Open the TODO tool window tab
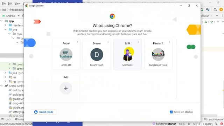The image size is (224, 126). (x=6, y=119)
